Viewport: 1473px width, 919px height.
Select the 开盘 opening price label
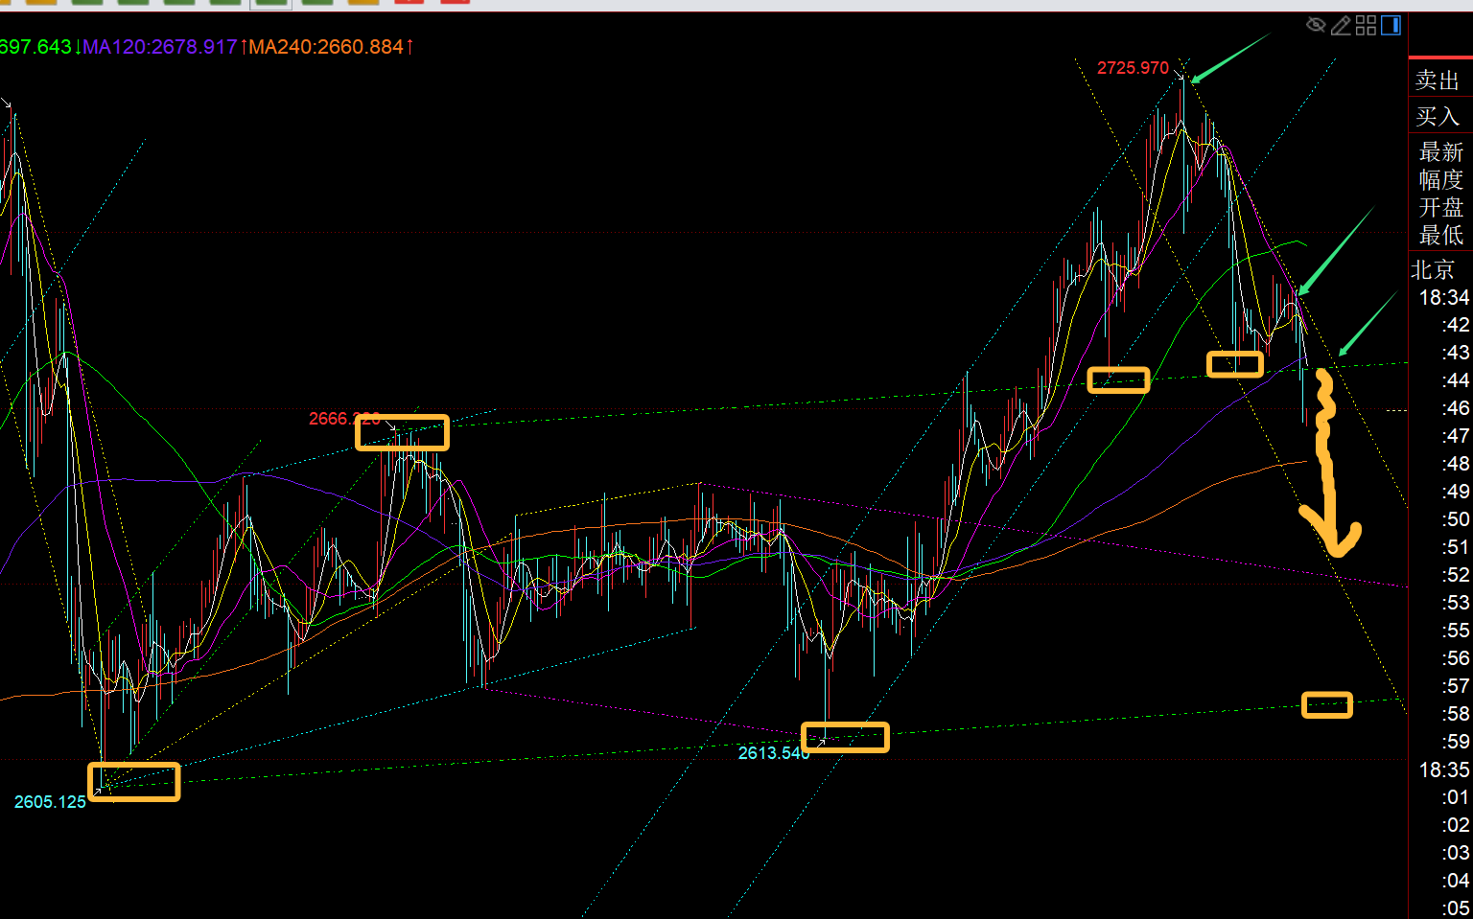coord(1441,208)
